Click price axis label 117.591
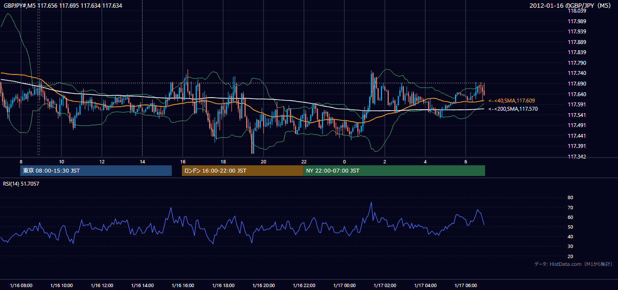The width and height of the screenshot is (618, 290). pos(576,104)
